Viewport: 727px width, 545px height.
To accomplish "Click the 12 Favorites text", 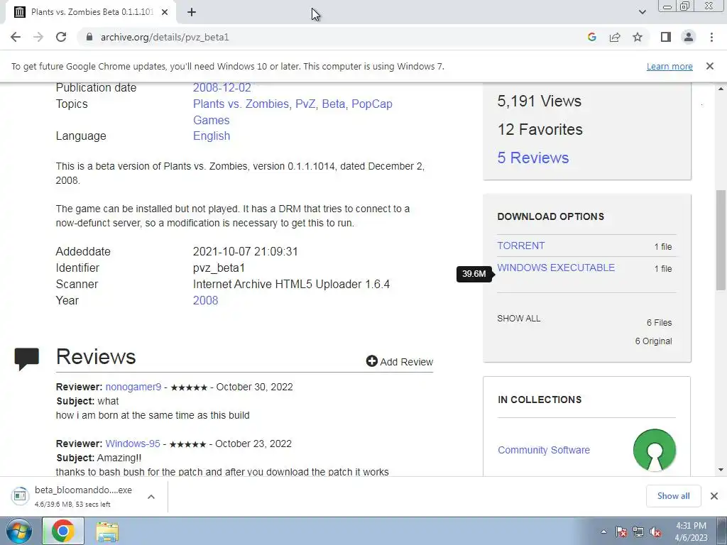I will tap(540, 129).
